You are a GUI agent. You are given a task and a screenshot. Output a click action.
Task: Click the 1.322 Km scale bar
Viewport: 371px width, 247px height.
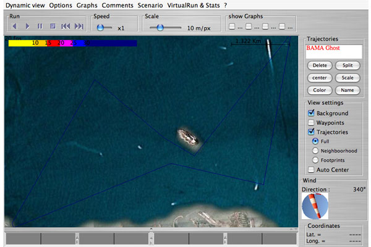[x=260, y=42]
